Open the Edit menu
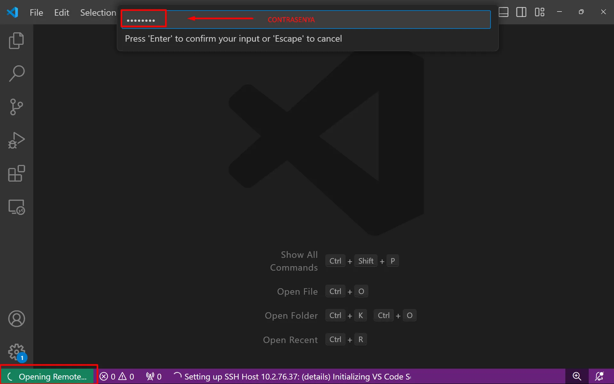This screenshot has height=384, width=614. [61, 12]
